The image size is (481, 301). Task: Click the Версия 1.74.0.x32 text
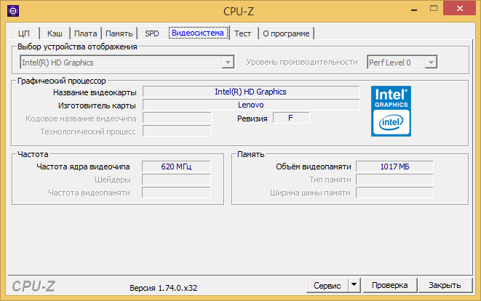click(163, 288)
